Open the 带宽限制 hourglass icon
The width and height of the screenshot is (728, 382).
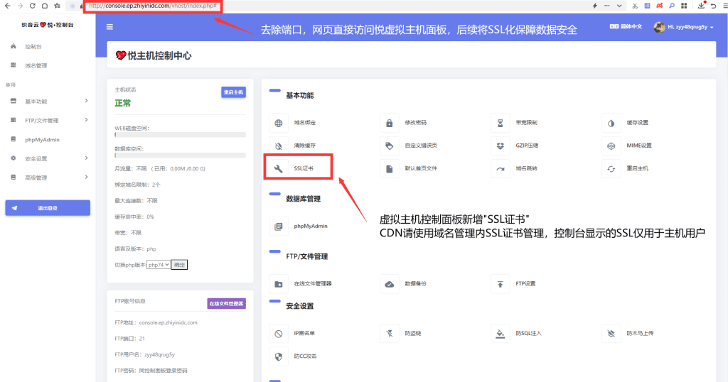click(500, 123)
